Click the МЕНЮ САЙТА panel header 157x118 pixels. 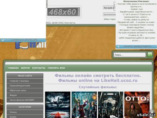coord(25,76)
